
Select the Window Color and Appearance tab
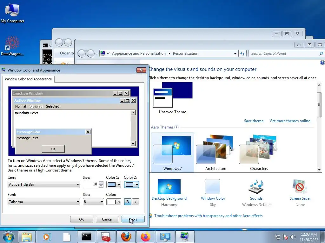28,79
